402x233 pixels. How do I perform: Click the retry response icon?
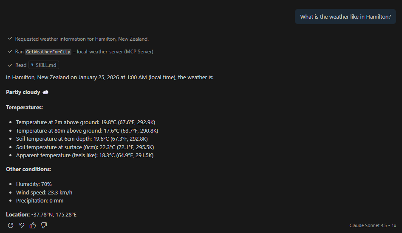(11, 225)
